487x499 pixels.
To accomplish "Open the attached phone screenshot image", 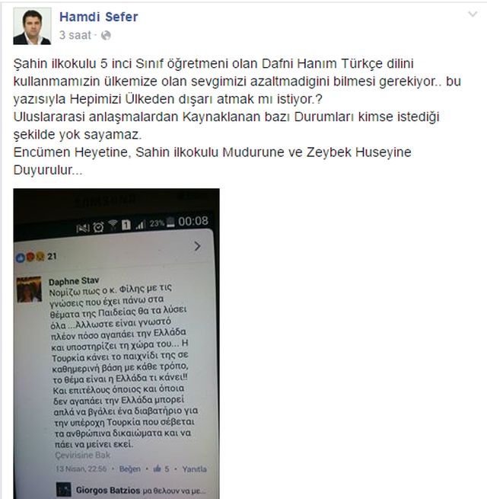I will click(116, 344).
